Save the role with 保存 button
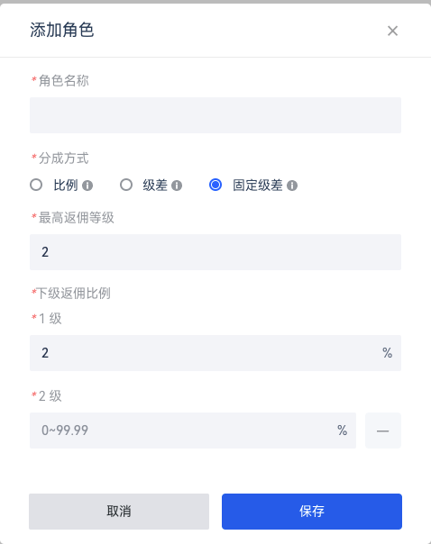Viewport: 431px width, 544px height. coord(312,512)
